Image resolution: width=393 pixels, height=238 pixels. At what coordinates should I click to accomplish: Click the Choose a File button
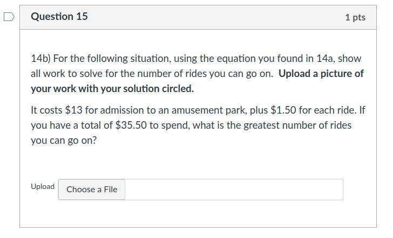click(92, 190)
